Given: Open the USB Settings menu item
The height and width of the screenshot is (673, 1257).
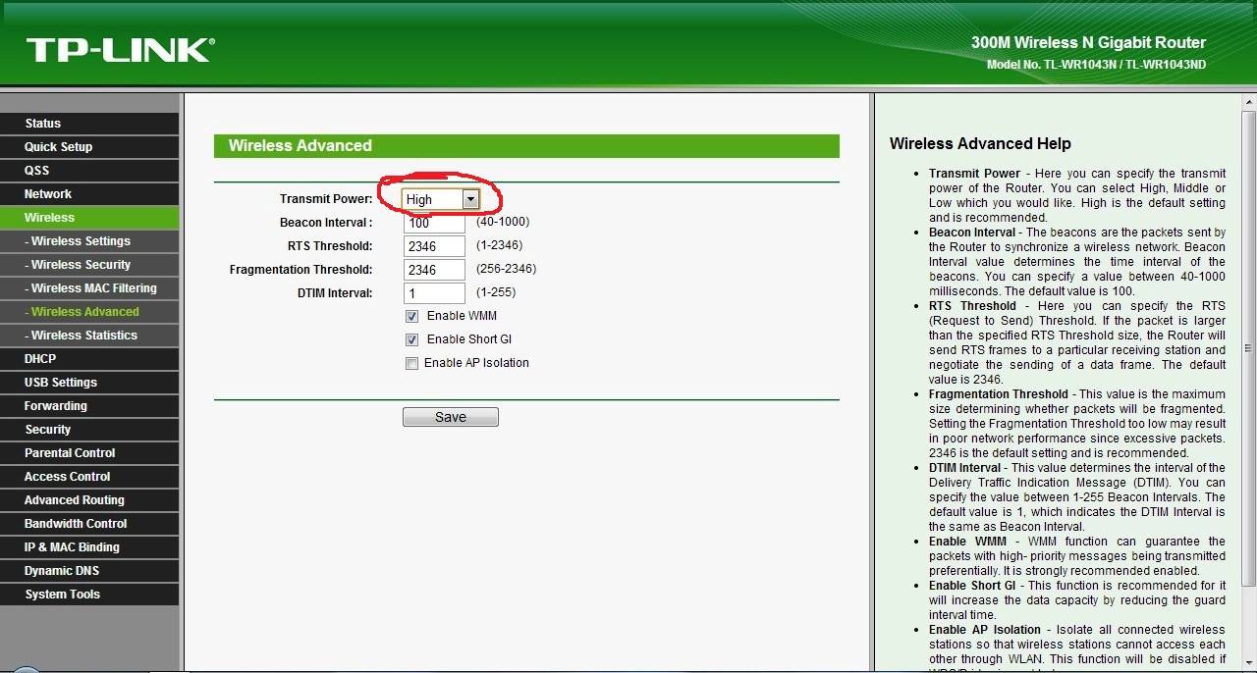Looking at the screenshot, I should click(89, 383).
